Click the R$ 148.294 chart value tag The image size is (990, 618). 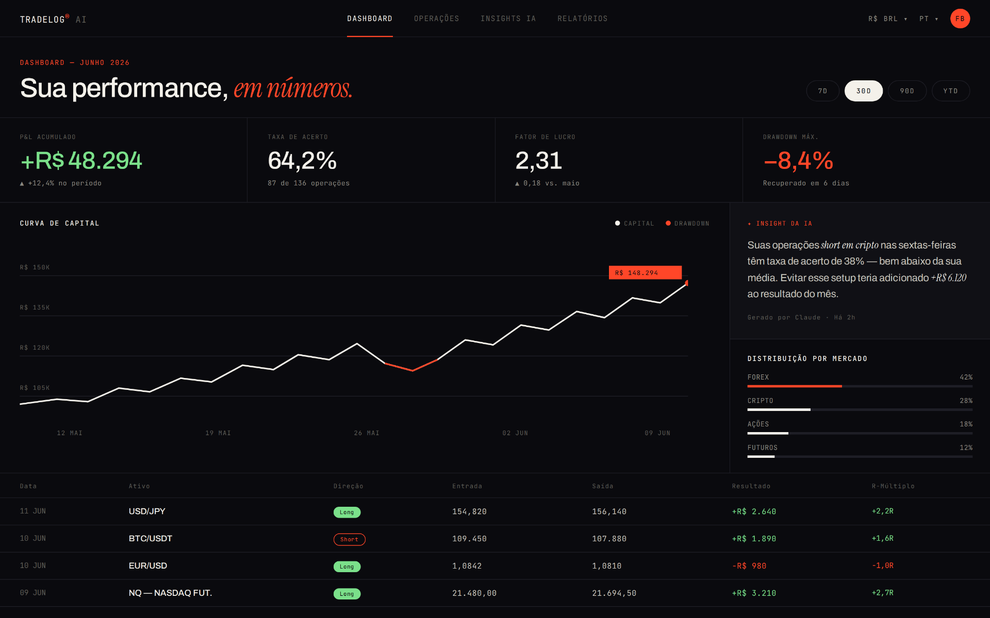[645, 273]
